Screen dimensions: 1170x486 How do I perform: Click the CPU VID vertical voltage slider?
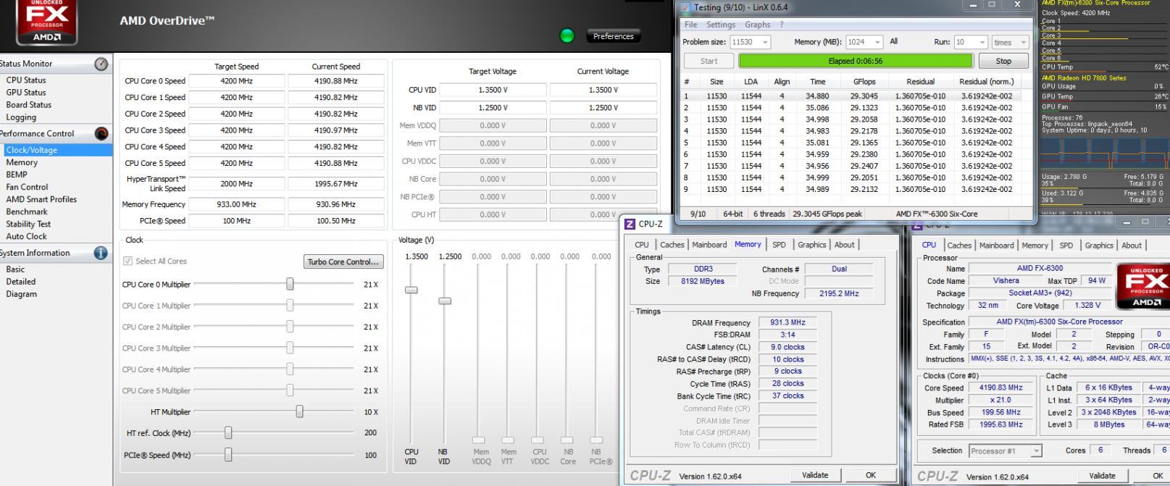411,290
